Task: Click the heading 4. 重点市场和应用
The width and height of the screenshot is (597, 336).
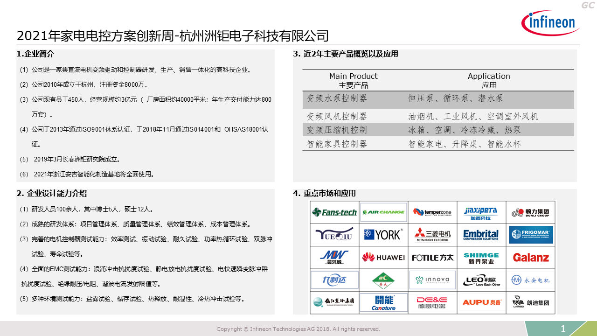Action: (x=324, y=193)
